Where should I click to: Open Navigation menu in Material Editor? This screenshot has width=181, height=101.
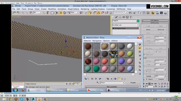[97, 41]
